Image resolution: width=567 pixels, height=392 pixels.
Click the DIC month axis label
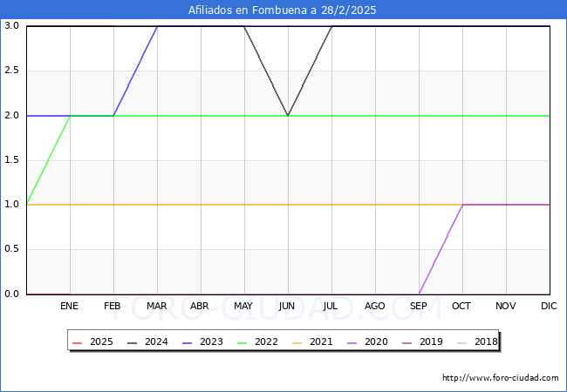(549, 306)
